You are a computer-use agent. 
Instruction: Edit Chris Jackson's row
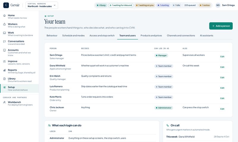tap(222, 109)
